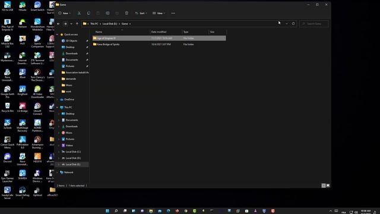Screen dimensions: 380x214
Task: Show hidden system tray icons chevron
Action: click(330, 211)
